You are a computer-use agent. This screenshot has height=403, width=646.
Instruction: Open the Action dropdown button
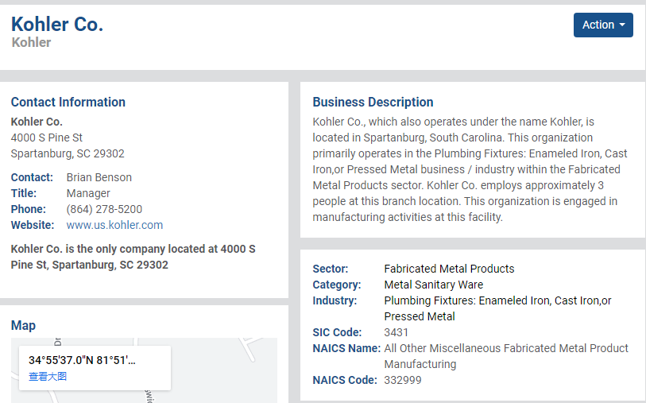tap(603, 25)
